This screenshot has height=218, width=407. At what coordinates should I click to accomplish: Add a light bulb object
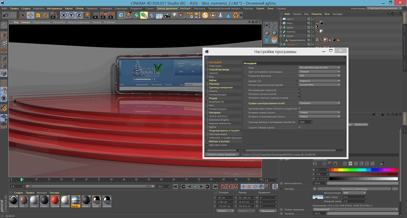[175, 15]
